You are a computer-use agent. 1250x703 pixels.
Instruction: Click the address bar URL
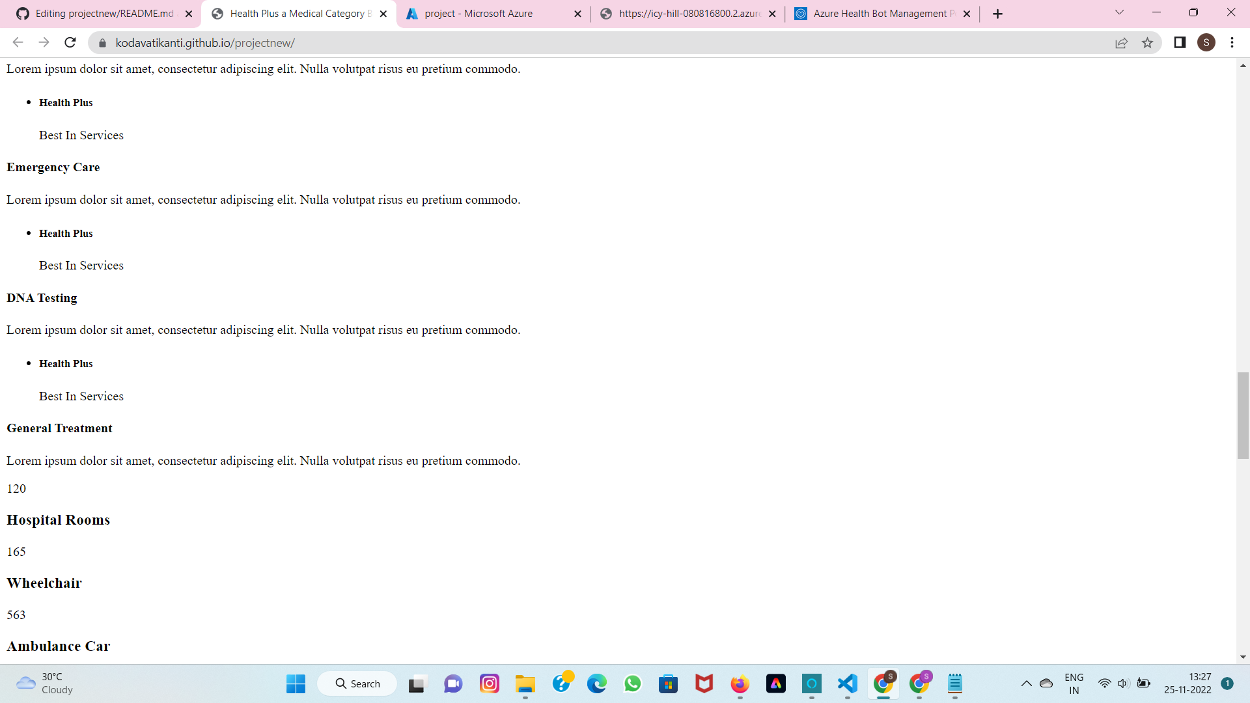click(205, 43)
